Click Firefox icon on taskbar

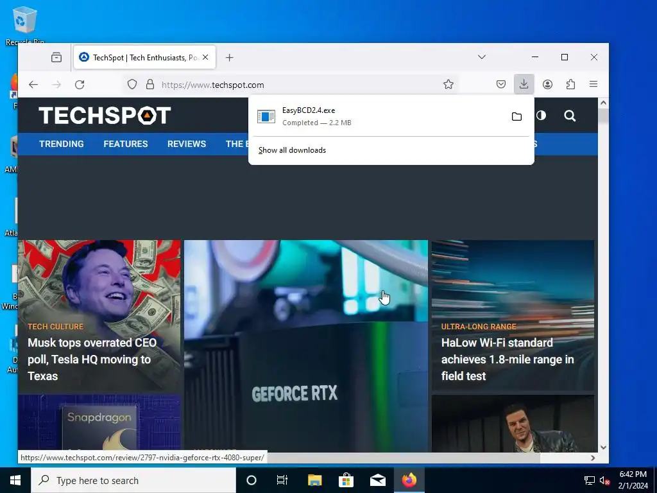409,480
